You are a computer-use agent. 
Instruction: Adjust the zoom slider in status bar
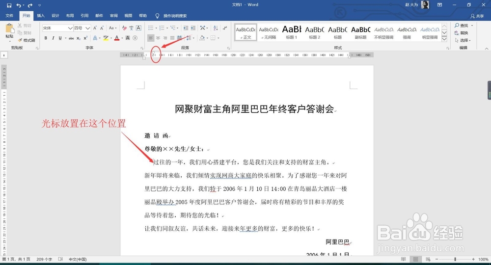tap(455, 260)
